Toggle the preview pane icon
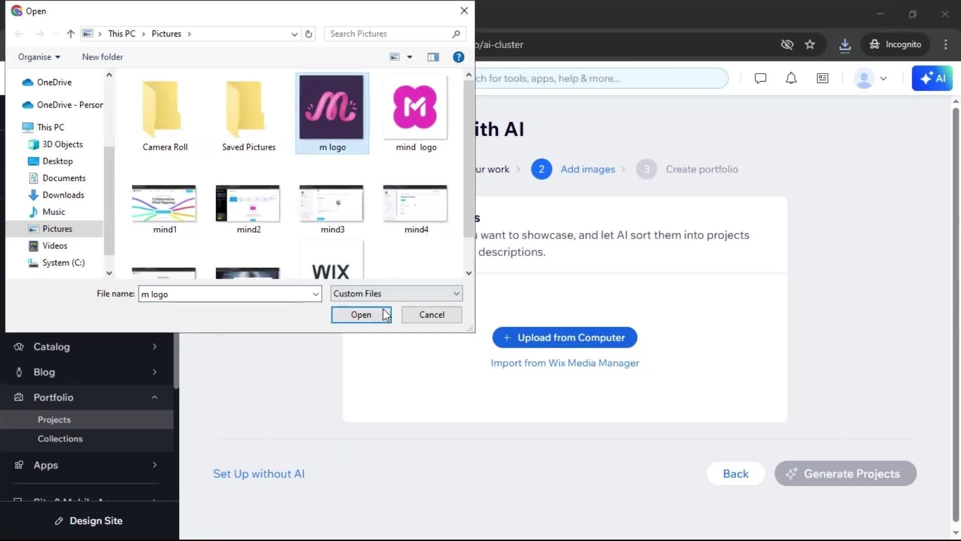 [433, 57]
